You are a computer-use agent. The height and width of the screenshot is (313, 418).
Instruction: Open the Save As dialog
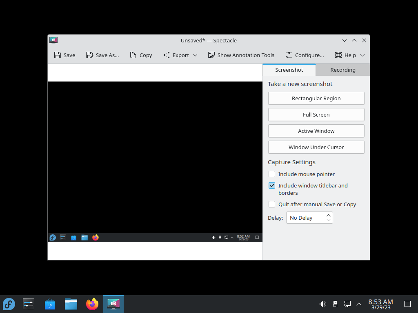[x=102, y=55]
